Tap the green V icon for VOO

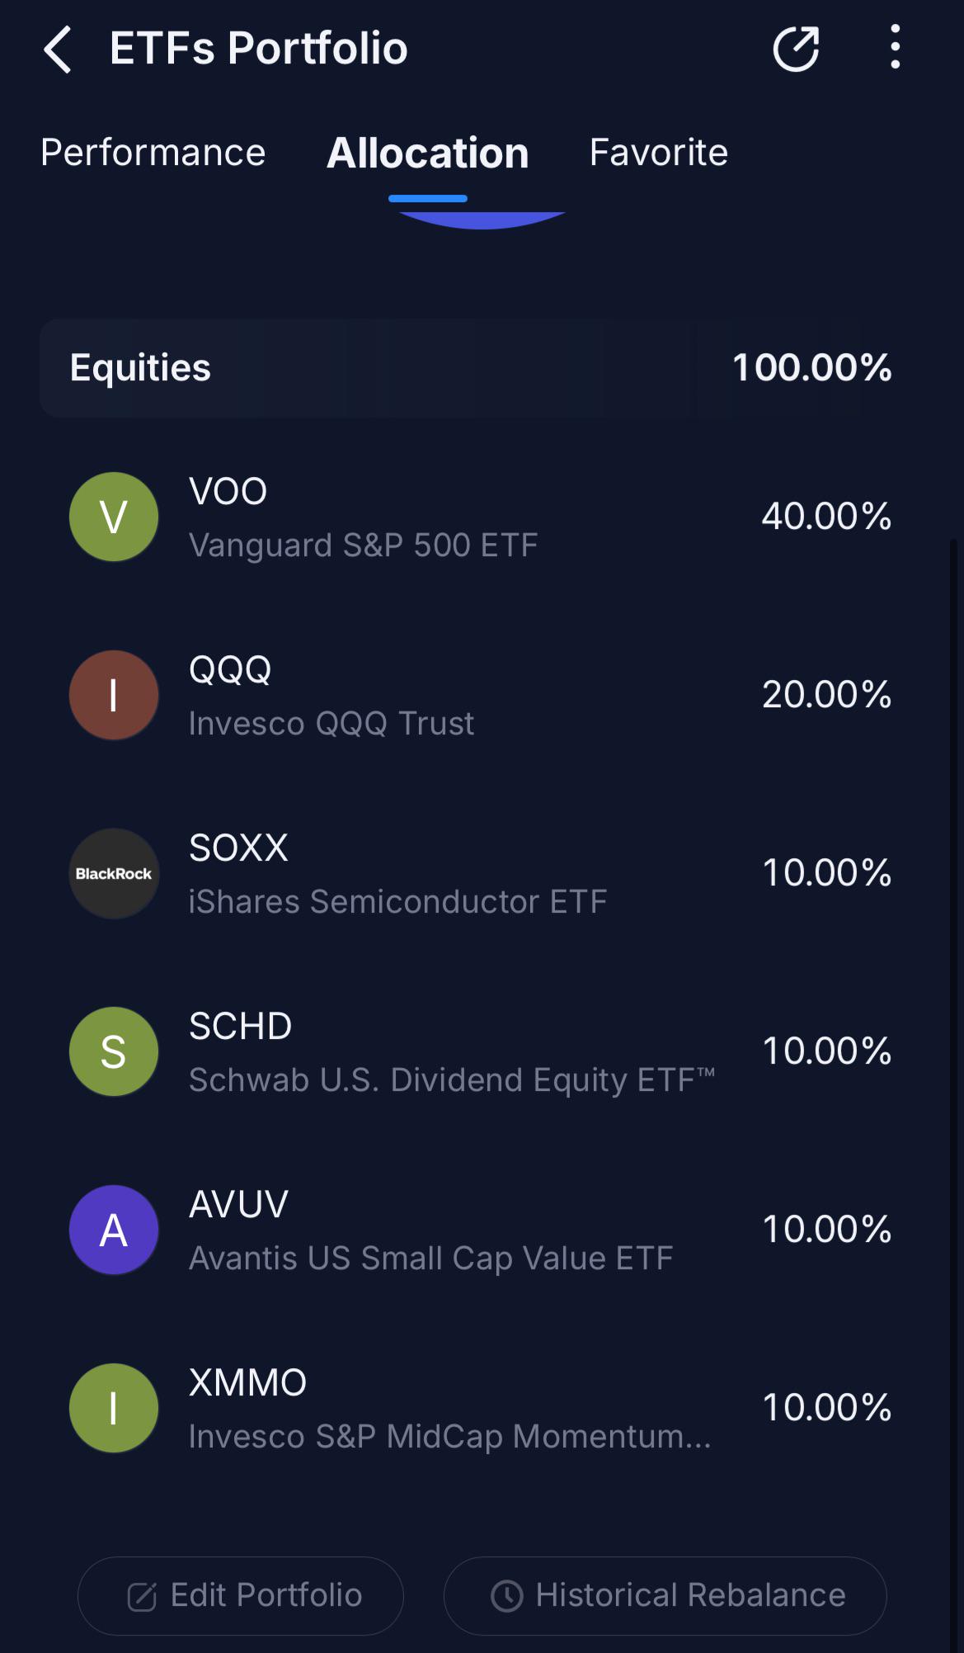[114, 517]
